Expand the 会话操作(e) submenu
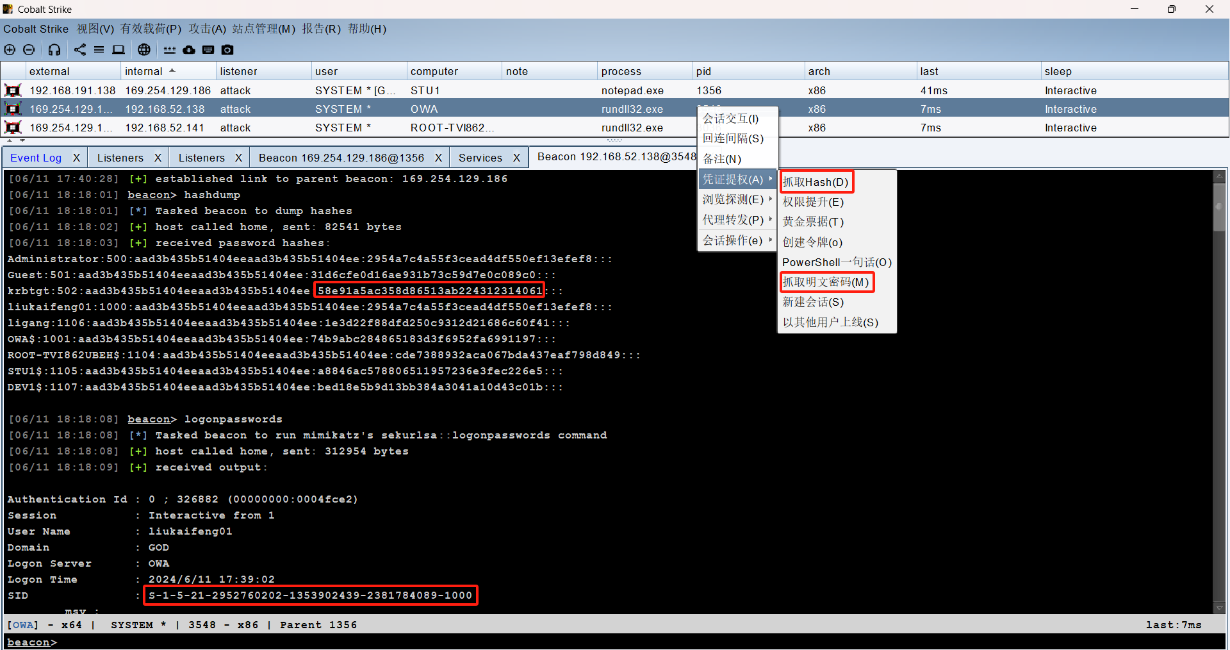This screenshot has height=650, width=1230. click(737, 240)
